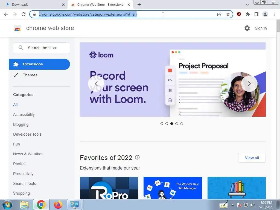Image resolution: width=280 pixels, height=210 pixels.
Task: Click the Chrome Web Store rainbow logo
Action: (17, 28)
